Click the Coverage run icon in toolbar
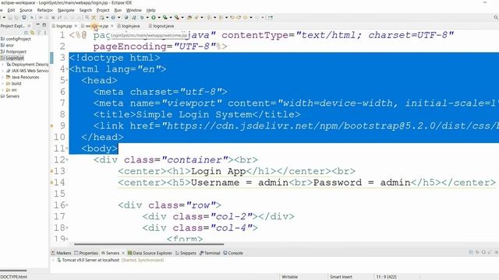The height and width of the screenshot is (280, 499). (x=165, y=17)
